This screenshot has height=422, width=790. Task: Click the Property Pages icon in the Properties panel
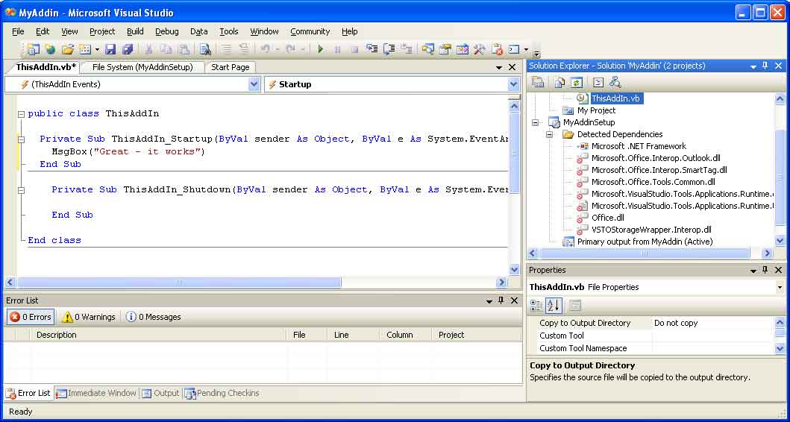pyautogui.click(x=575, y=305)
